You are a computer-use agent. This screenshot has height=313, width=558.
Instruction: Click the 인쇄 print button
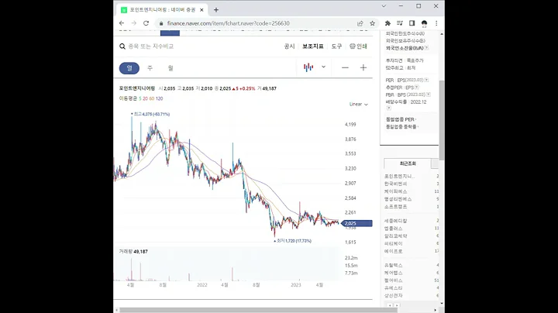click(x=358, y=46)
